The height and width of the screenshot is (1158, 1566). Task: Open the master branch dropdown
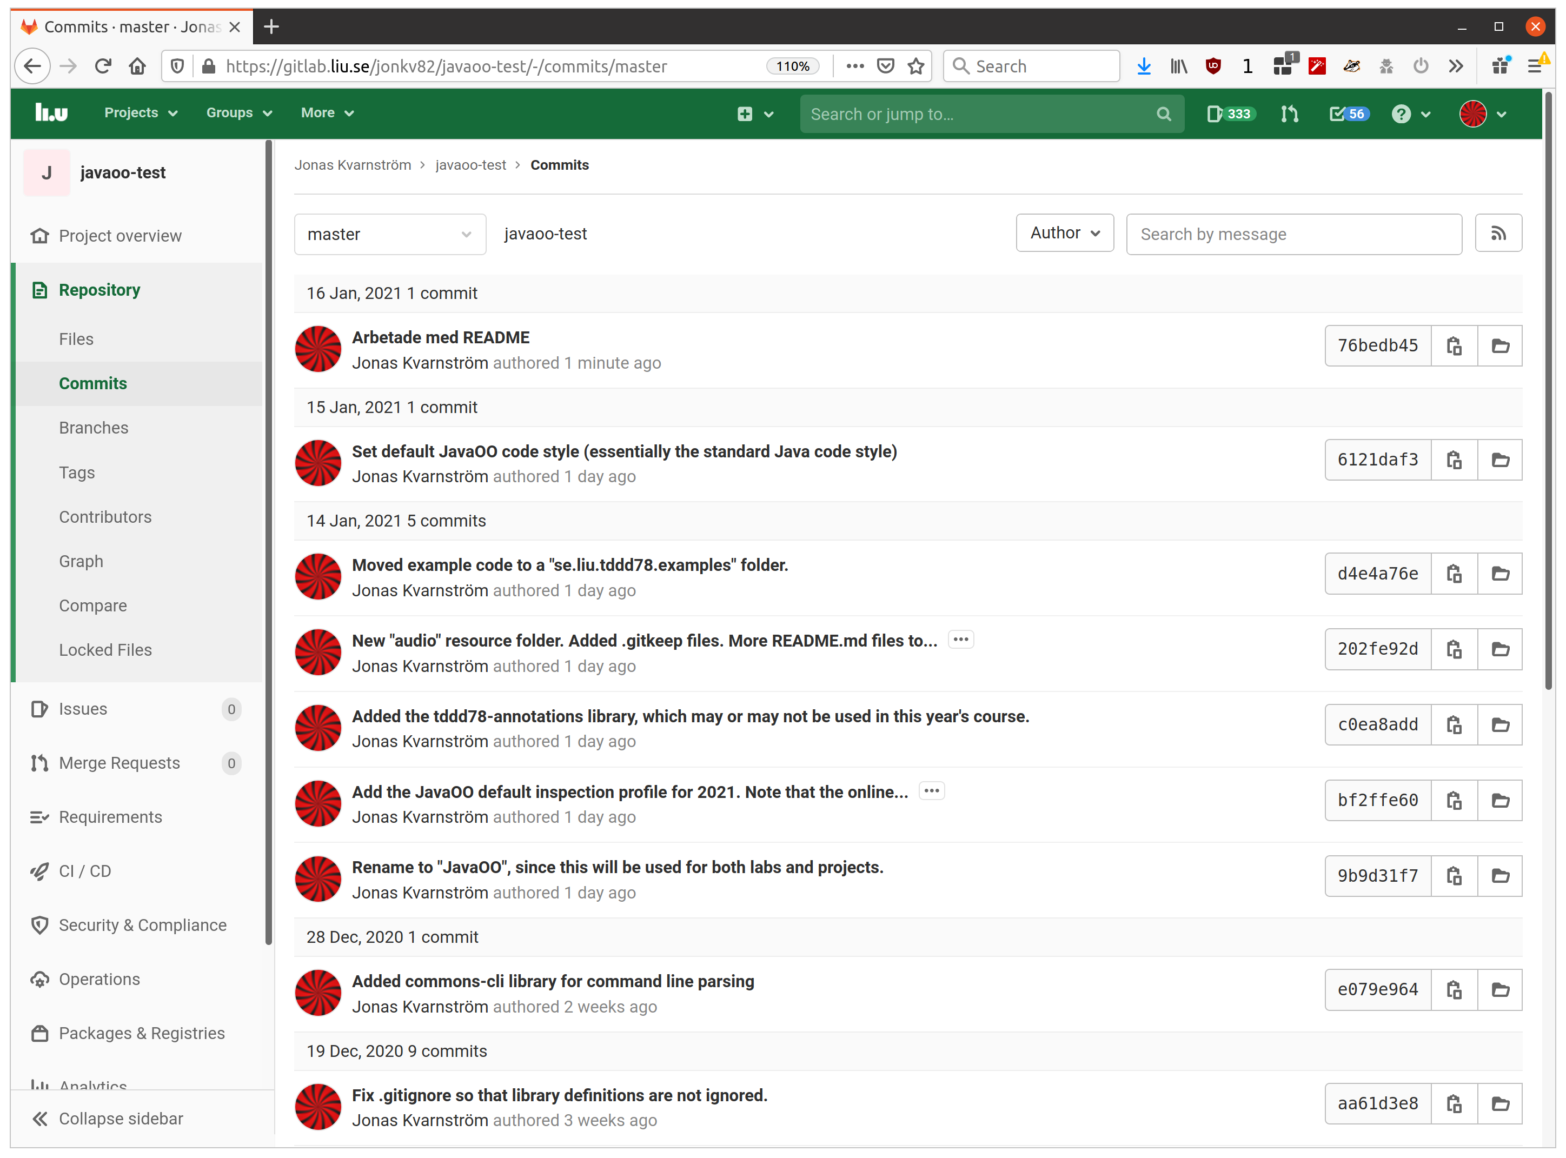click(x=390, y=234)
